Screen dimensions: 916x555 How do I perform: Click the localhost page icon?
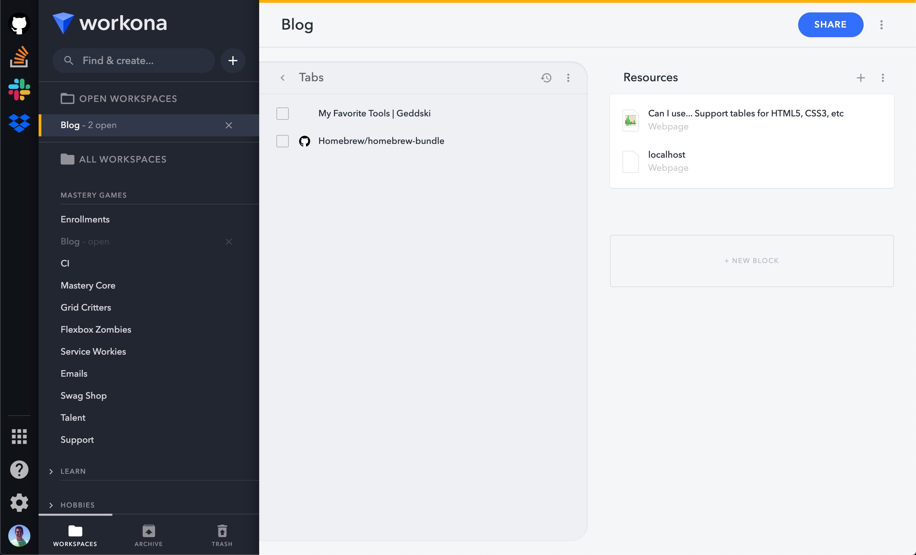631,161
